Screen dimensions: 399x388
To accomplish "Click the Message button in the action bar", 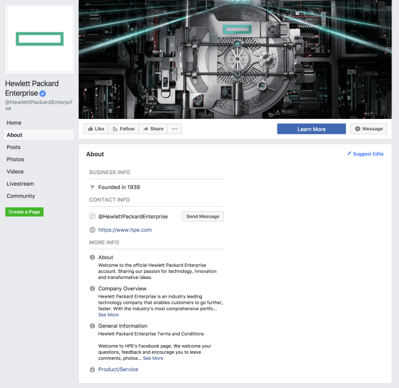I will point(368,129).
